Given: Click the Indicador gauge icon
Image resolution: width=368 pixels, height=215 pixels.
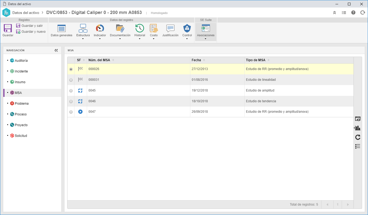Looking at the screenshot, I should pos(100,28).
